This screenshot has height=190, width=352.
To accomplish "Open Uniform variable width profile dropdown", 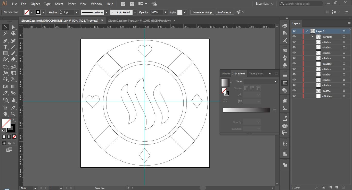I will point(106,12).
